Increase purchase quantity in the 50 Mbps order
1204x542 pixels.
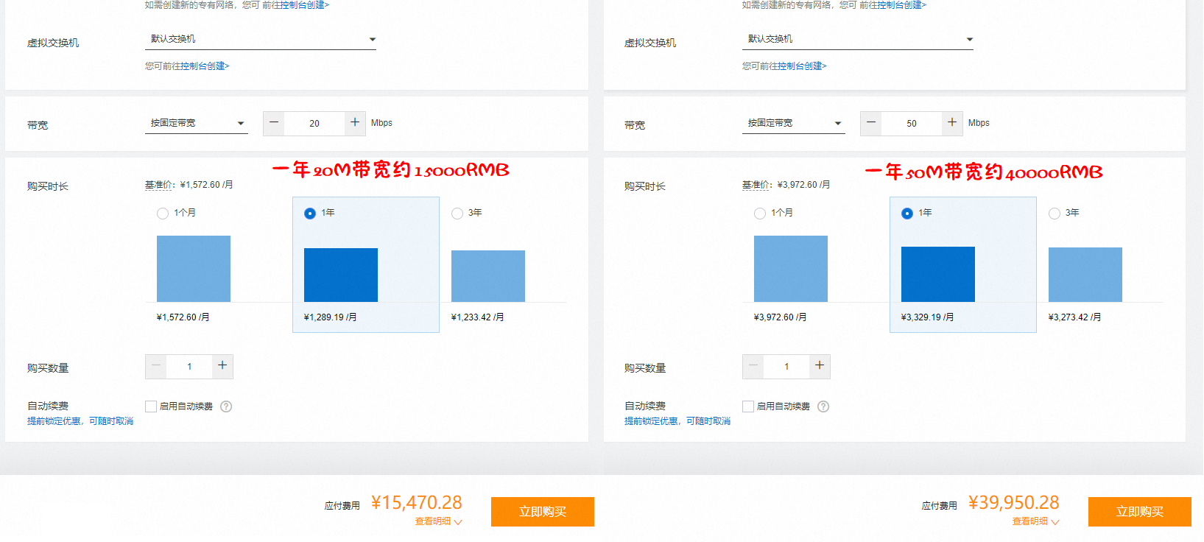click(x=820, y=366)
